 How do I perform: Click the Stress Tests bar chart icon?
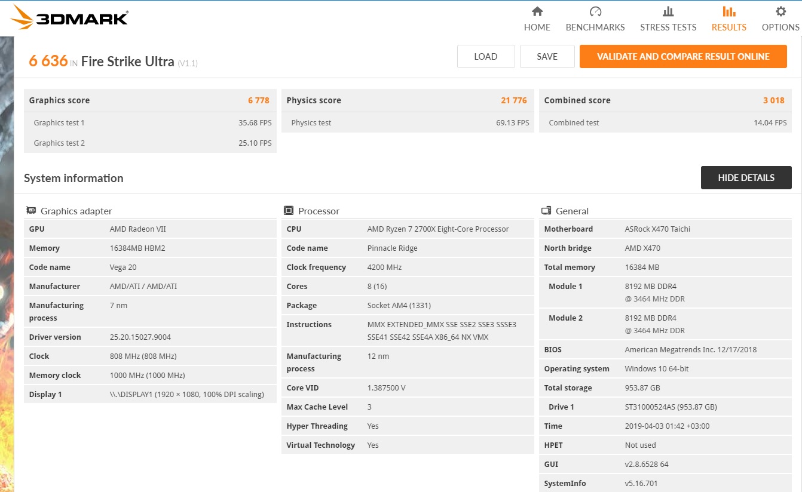click(668, 11)
